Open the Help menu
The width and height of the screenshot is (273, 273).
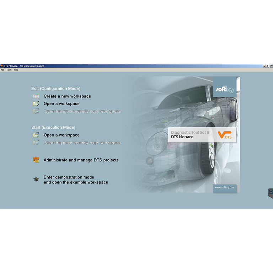tap(16, 70)
